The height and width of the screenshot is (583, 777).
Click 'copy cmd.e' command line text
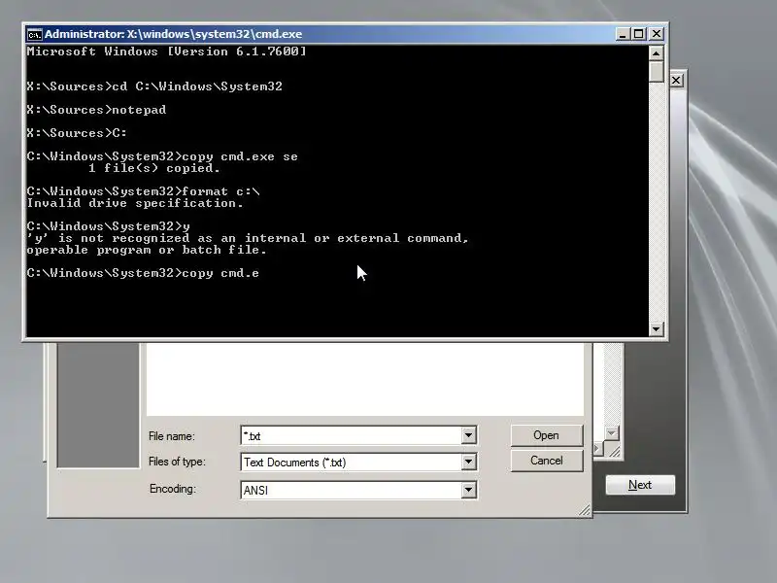coord(220,273)
